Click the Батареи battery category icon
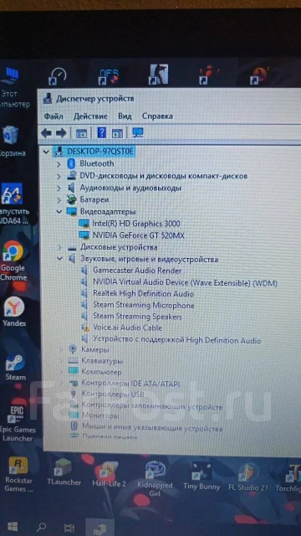 click(71, 199)
